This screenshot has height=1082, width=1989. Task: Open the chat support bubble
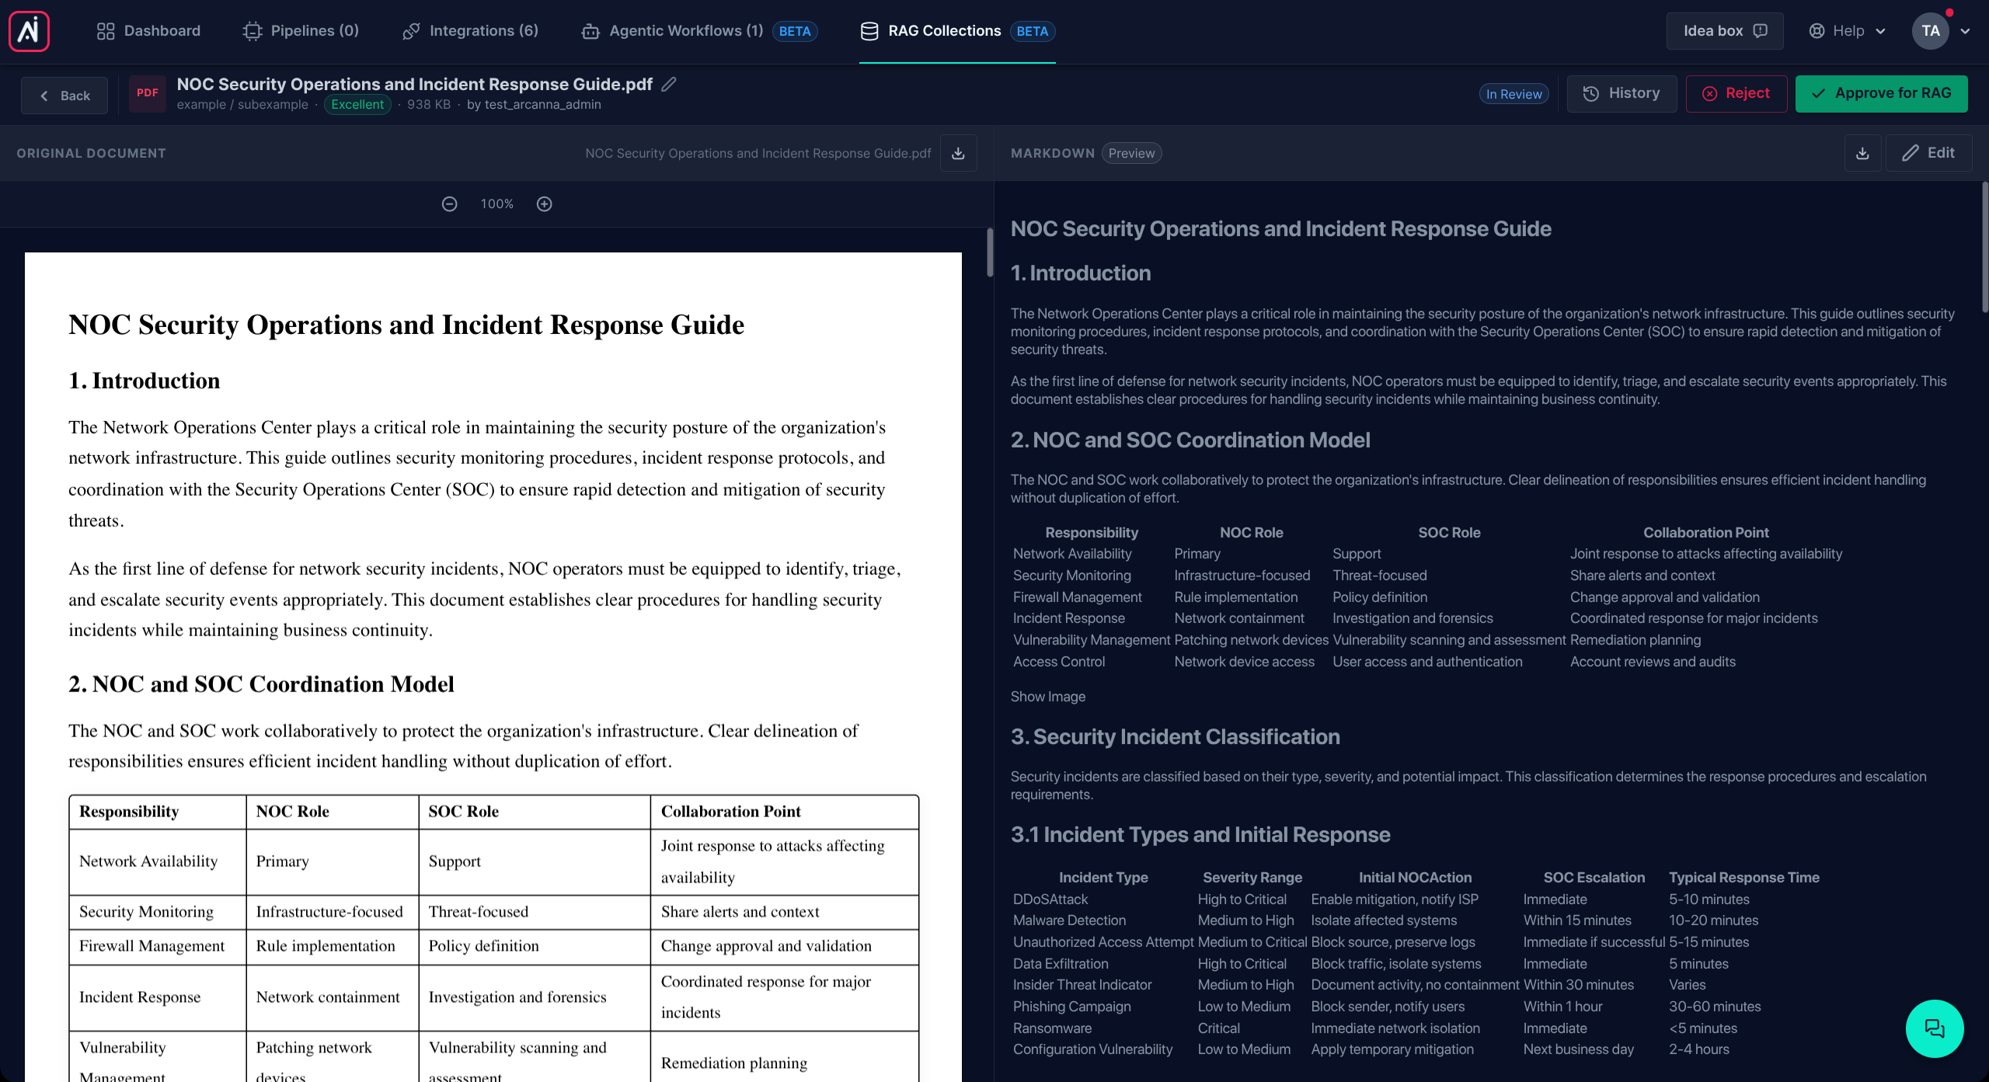coord(1935,1028)
